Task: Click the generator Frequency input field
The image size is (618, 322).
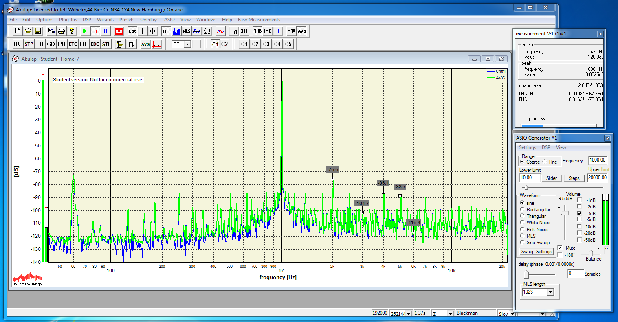Action: (598, 160)
